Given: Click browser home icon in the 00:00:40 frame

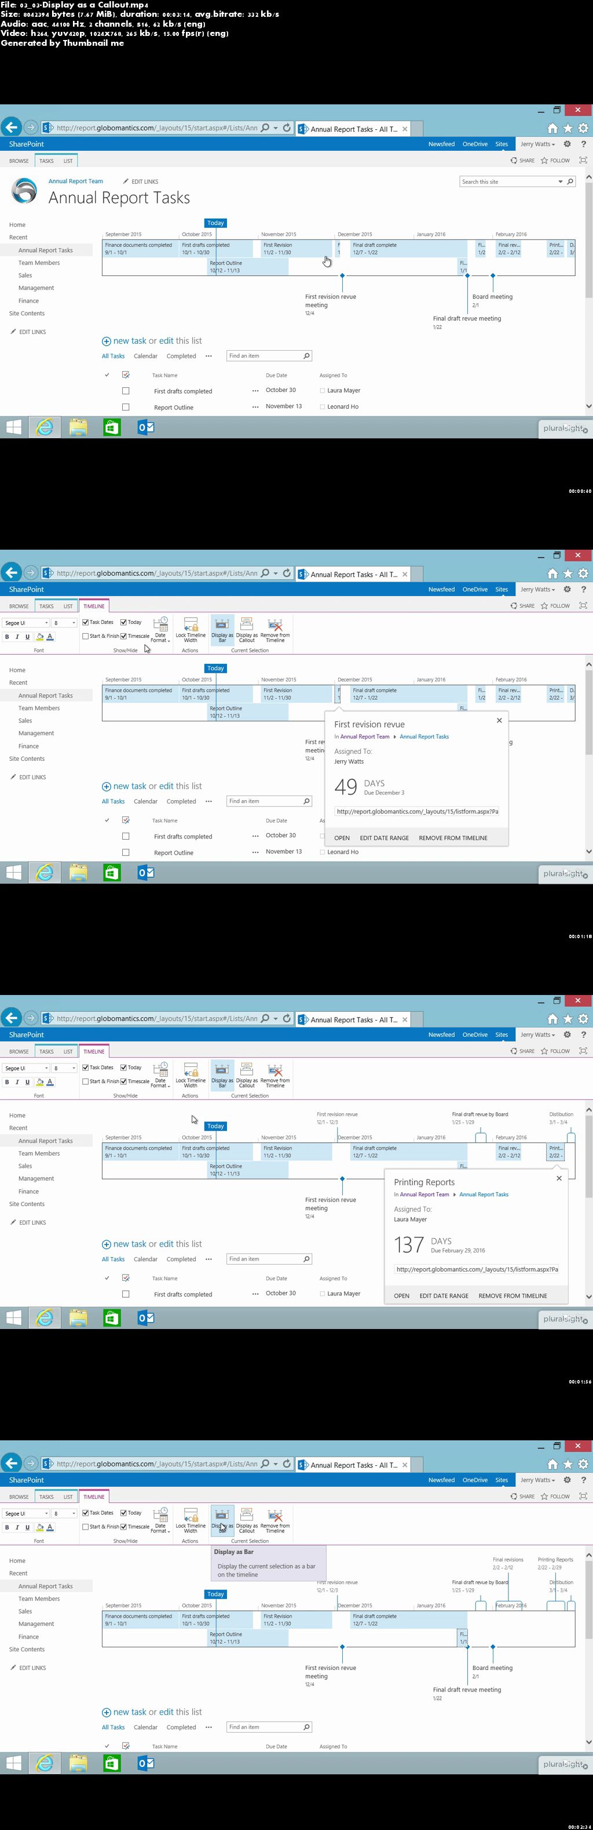Looking at the screenshot, I should pyautogui.click(x=552, y=129).
